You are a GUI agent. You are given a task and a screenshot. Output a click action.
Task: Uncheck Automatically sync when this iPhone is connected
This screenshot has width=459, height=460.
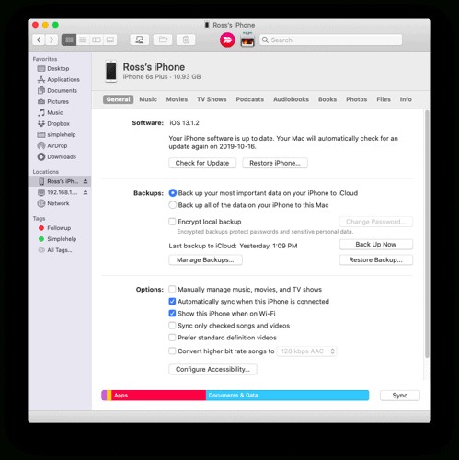[x=172, y=301]
